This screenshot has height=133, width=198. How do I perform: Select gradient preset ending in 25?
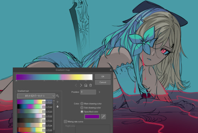pyautogui.click(x=35, y=130)
